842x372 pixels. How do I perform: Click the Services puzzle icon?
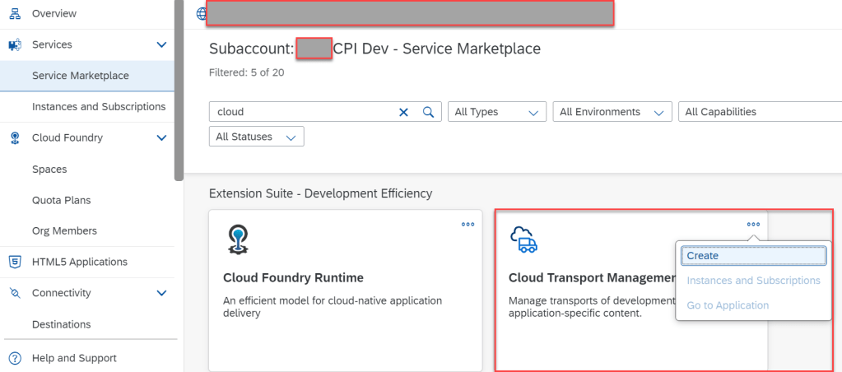(14, 44)
